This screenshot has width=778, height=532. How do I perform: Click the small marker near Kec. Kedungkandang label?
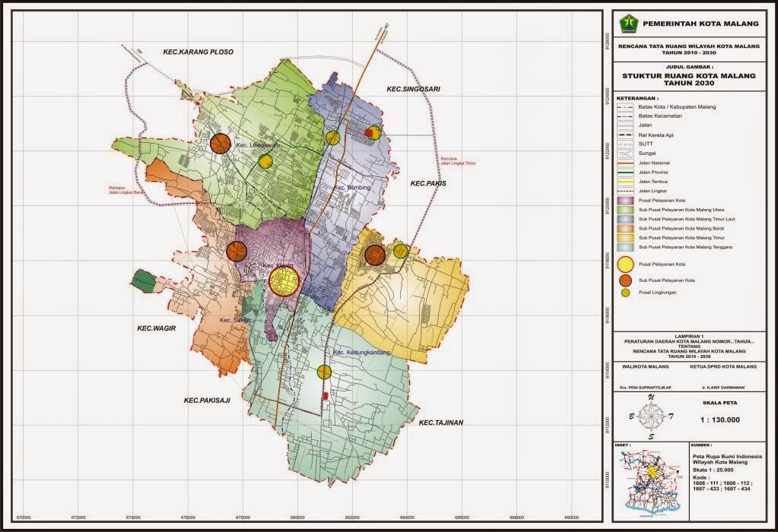[324, 372]
